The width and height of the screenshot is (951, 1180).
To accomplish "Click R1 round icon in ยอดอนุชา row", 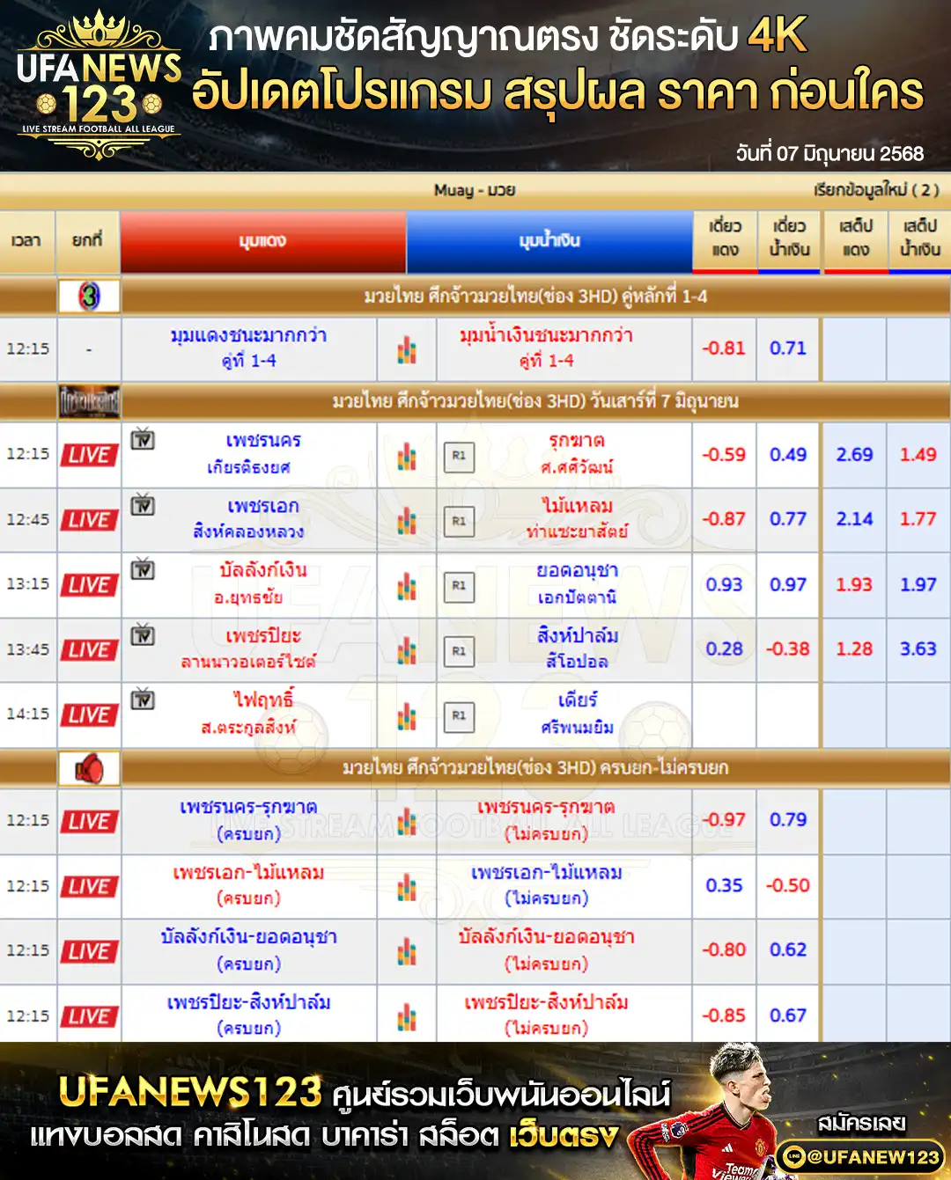I will (x=459, y=586).
